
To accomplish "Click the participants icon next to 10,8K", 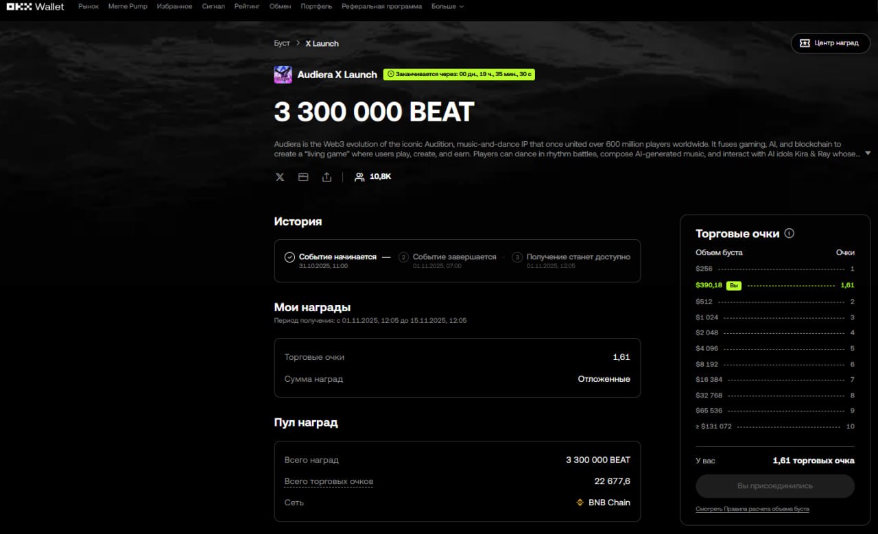I will click(x=359, y=177).
